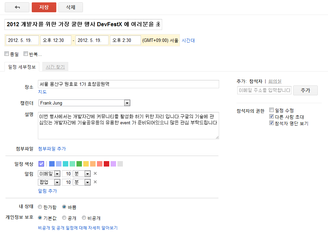Remove the 팝업 reminder row
Image resolution: width=328 pixels, height=235 pixels.
pyautogui.click(x=95, y=182)
